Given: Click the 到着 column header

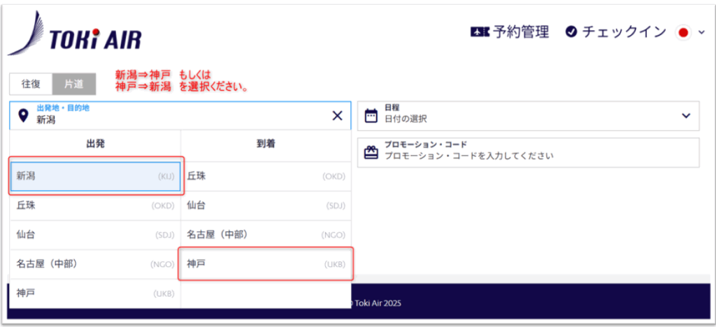Looking at the screenshot, I should (x=266, y=144).
